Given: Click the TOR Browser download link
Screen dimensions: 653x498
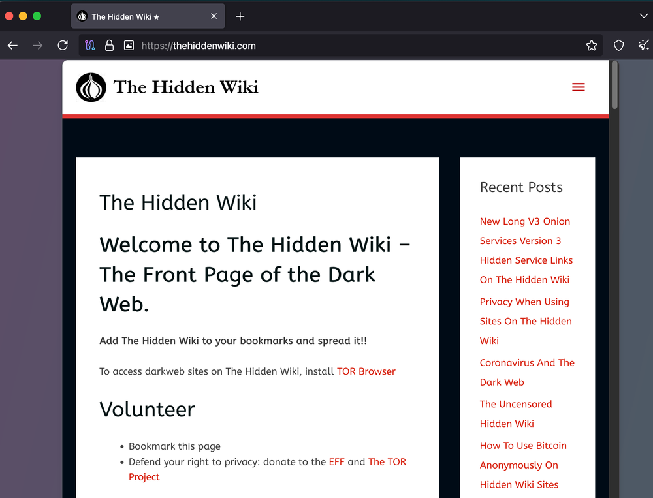Looking at the screenshot, I should tap(366, 371).
